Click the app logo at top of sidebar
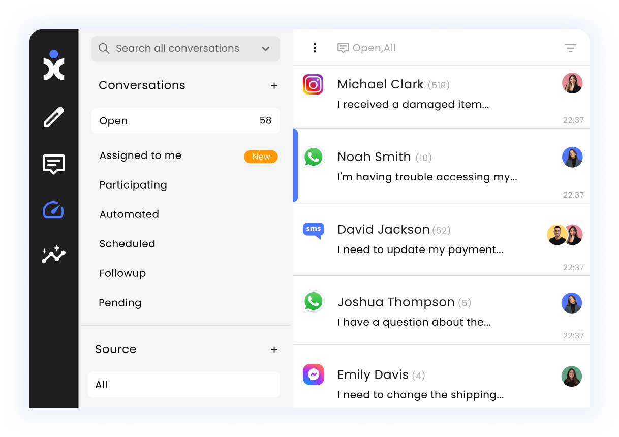 [53, 66]
